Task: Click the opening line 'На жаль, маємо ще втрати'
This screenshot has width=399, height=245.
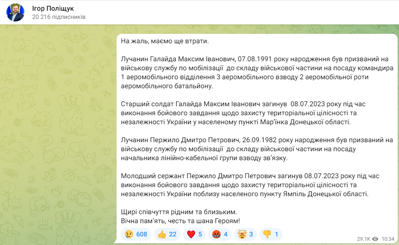Action: pos(164,41)
